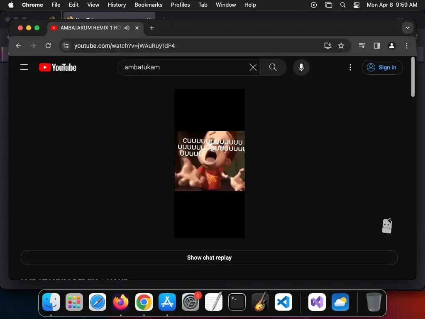Screen dimensions: 425x319
Task: Click the video player to pause
Action: [210, 164]
